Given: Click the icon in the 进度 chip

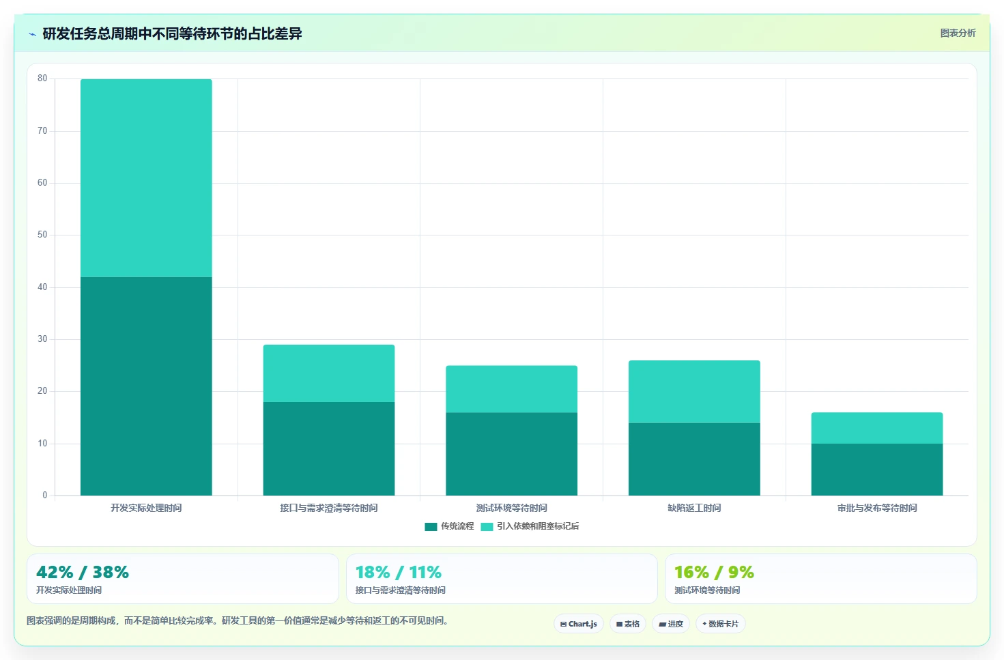Looking at the screenshot, I should point(662,624).
